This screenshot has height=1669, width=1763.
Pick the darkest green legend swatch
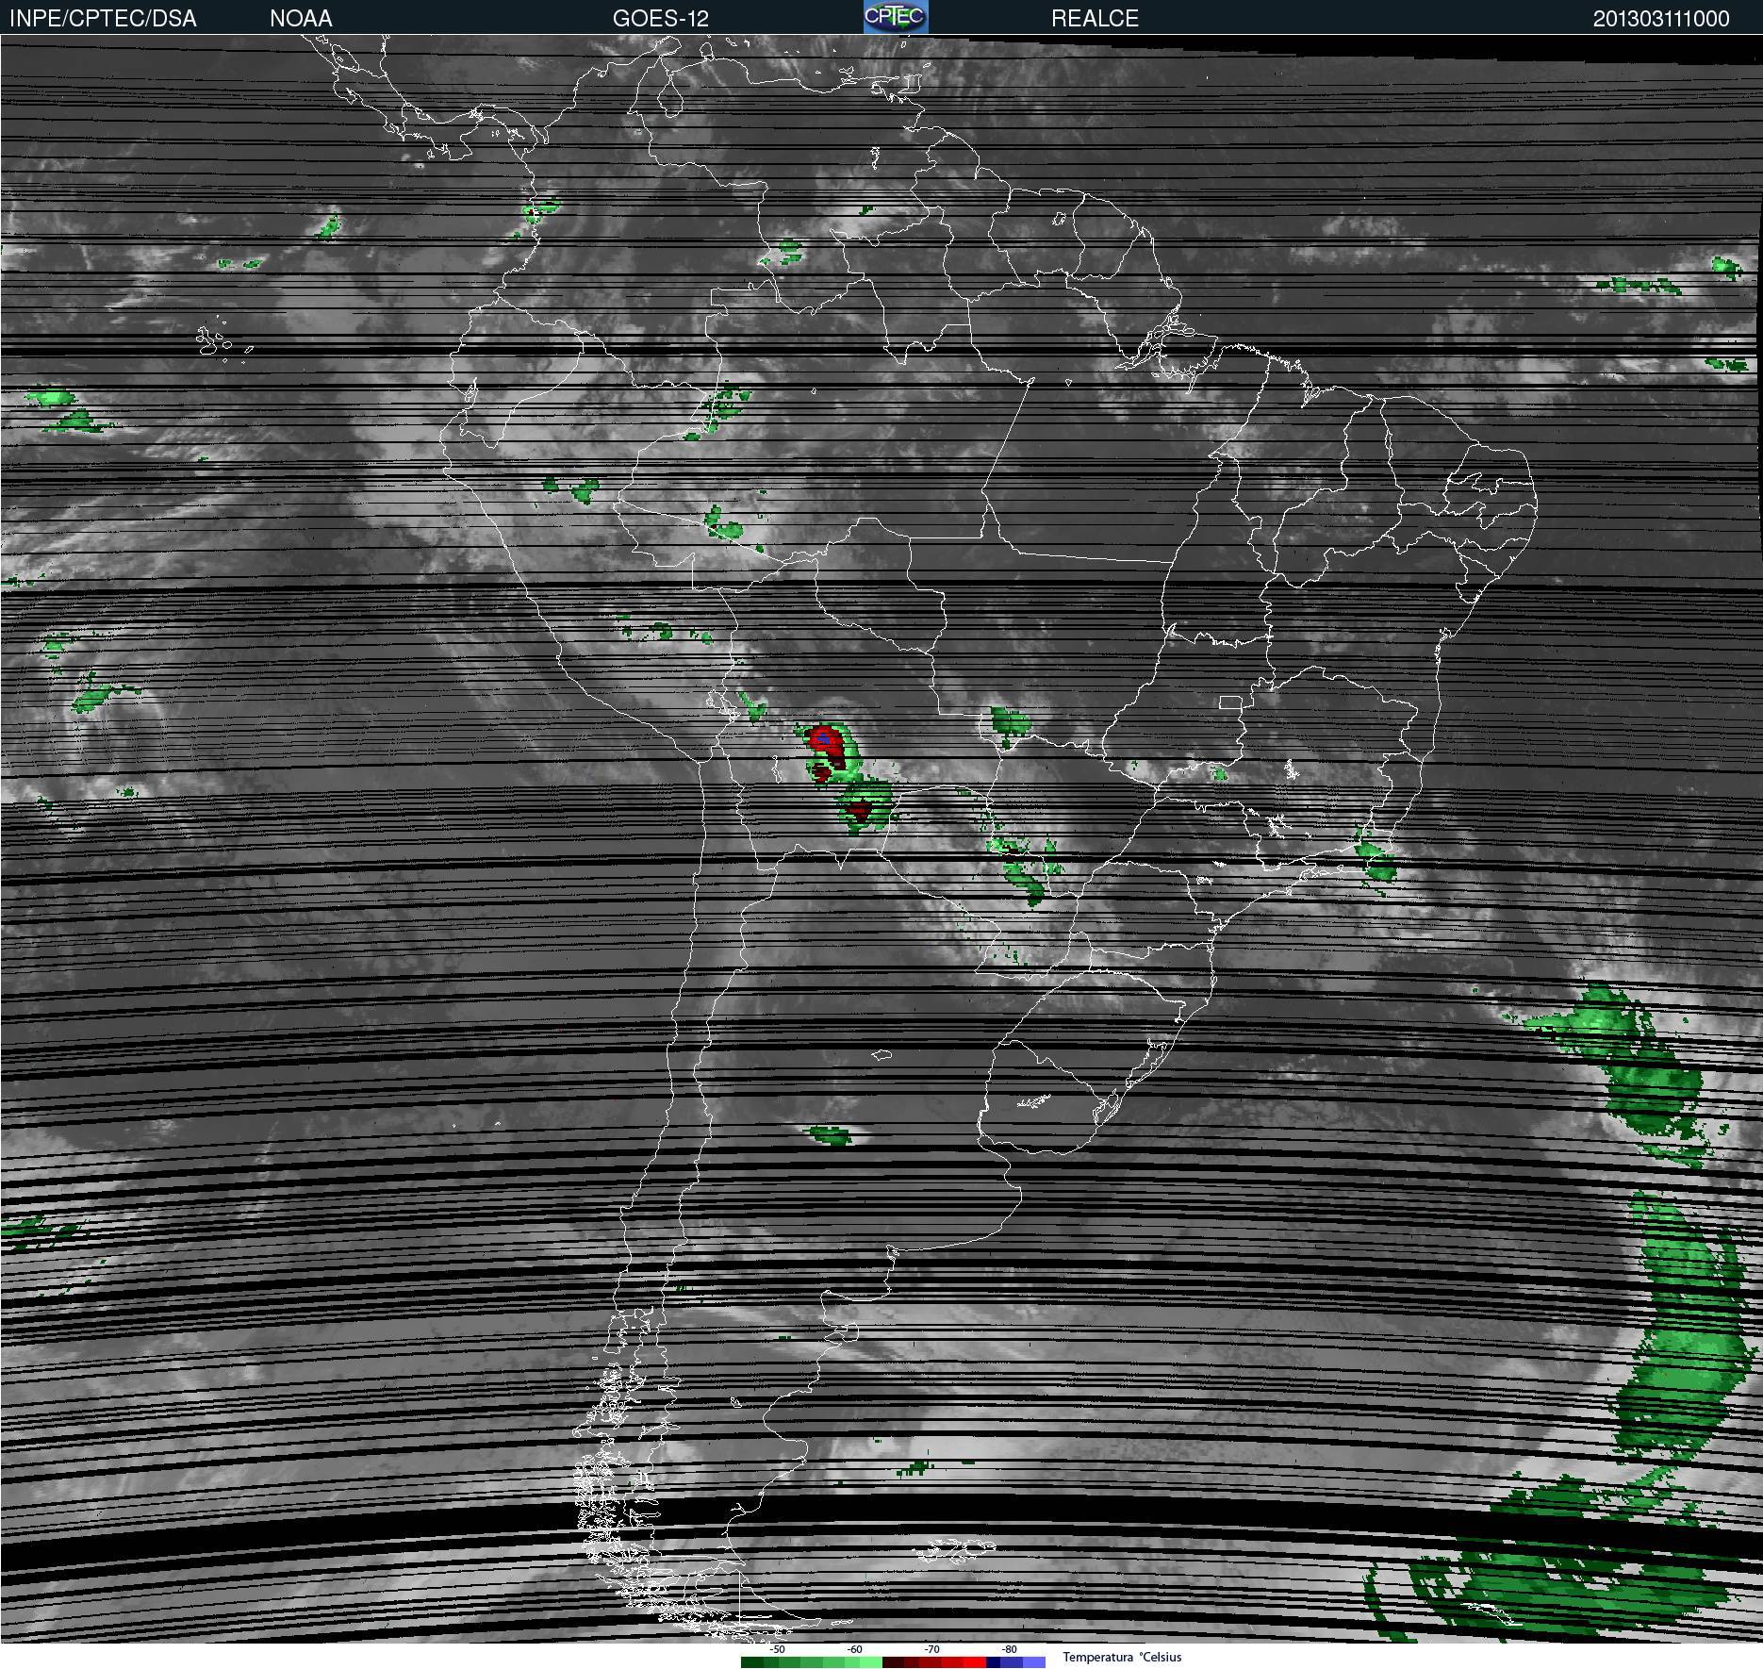[x=752, y=1662]
